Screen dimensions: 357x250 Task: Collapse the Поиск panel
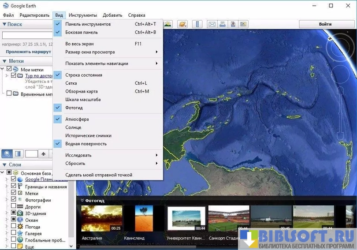(x=4, y=24)
